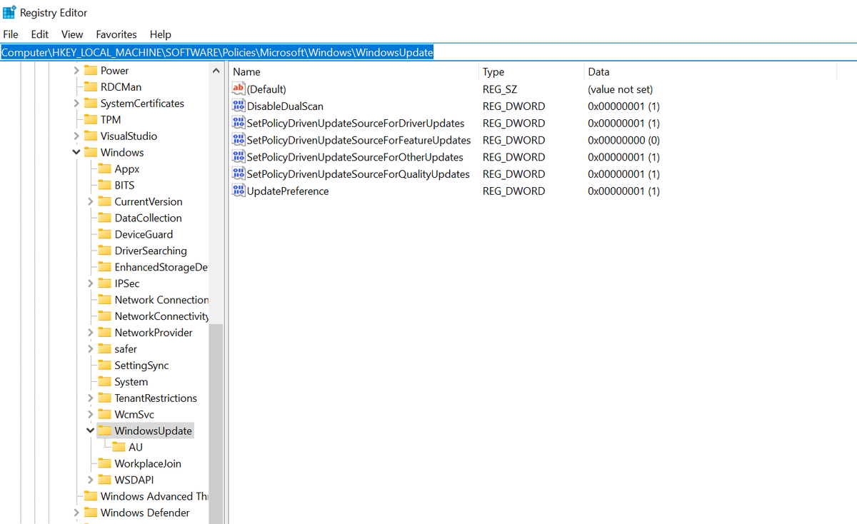Click the Power key folder icon
Image resolution: width=857 pixels, height=524 pixels.
(x=90, y=71)
